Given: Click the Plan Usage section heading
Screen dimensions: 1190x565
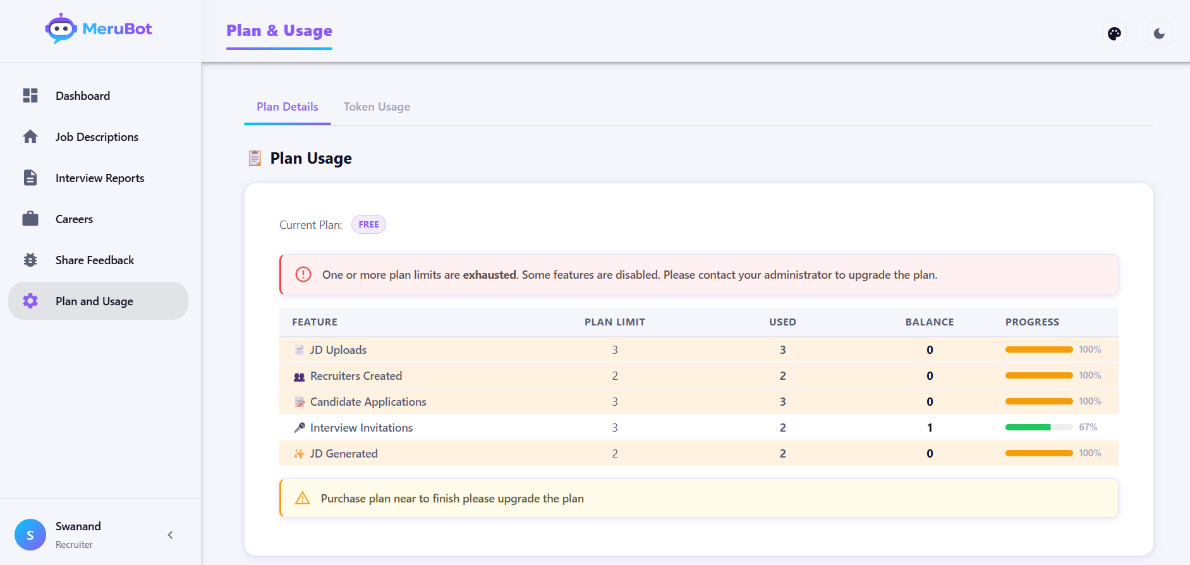Looking at the screenshot, I should click(x=311, y=158).
